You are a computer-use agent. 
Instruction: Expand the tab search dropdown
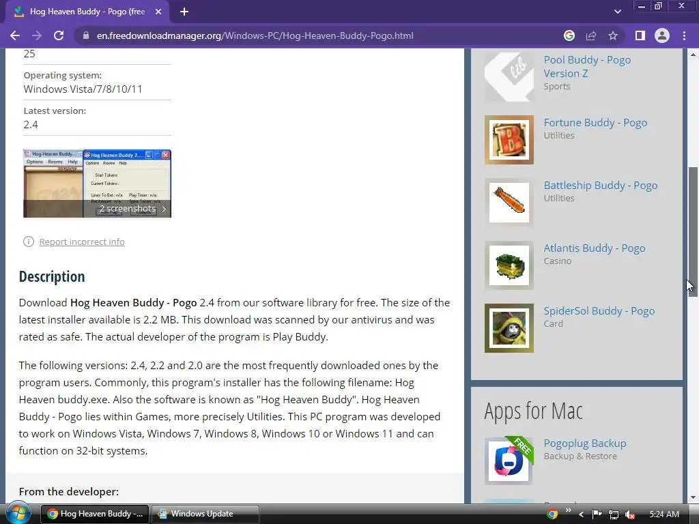[617, 12]
